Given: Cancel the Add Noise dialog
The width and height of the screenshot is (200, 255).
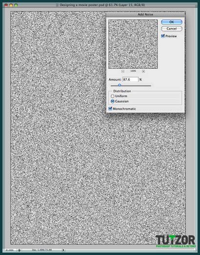Looking at the screenshot, I should point(172,29).
